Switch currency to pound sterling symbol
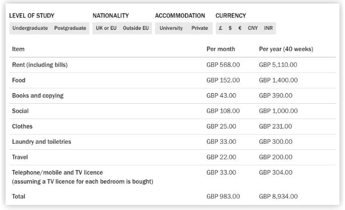 [221, 28]
